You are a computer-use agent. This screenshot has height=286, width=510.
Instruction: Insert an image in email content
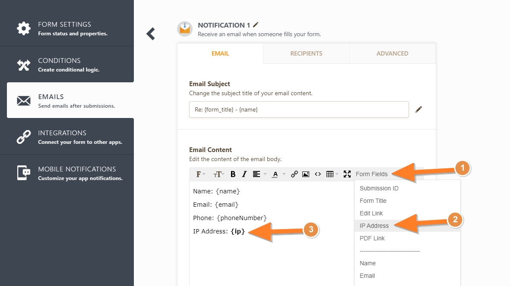[306, 174]
